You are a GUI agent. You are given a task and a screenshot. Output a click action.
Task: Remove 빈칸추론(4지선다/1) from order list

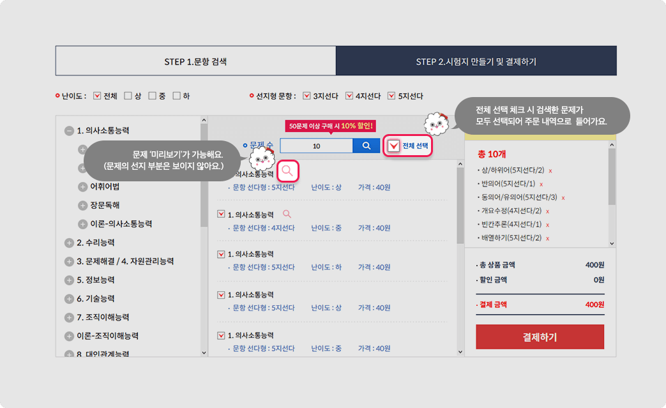(547, 225)
